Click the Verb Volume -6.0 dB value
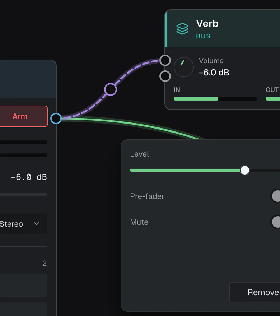Screen dimensions: 280x316 (214, 73)
